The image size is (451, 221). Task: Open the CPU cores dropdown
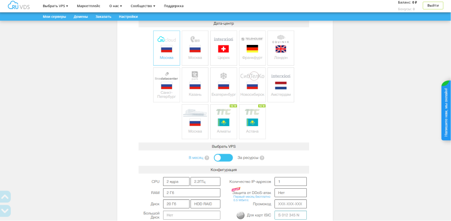(176, 181)
